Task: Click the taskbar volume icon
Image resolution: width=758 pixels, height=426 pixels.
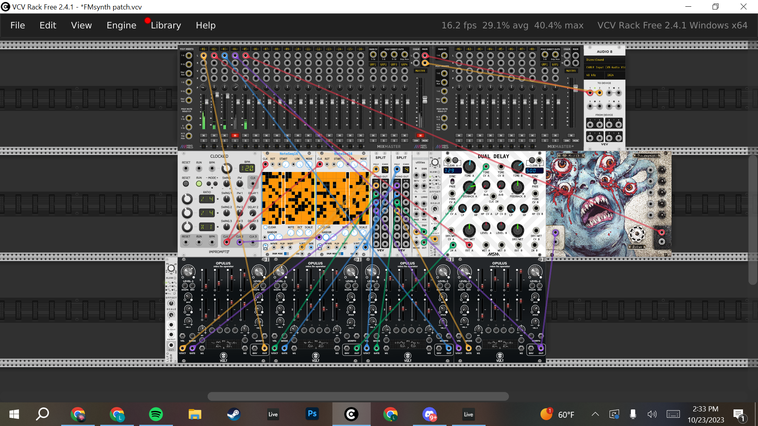Action: coord(652,414)
